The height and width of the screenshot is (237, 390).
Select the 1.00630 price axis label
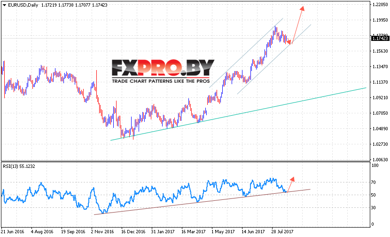380,160
